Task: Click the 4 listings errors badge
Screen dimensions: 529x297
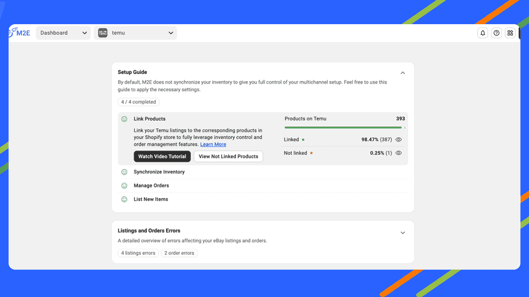Action: [138, 253]
